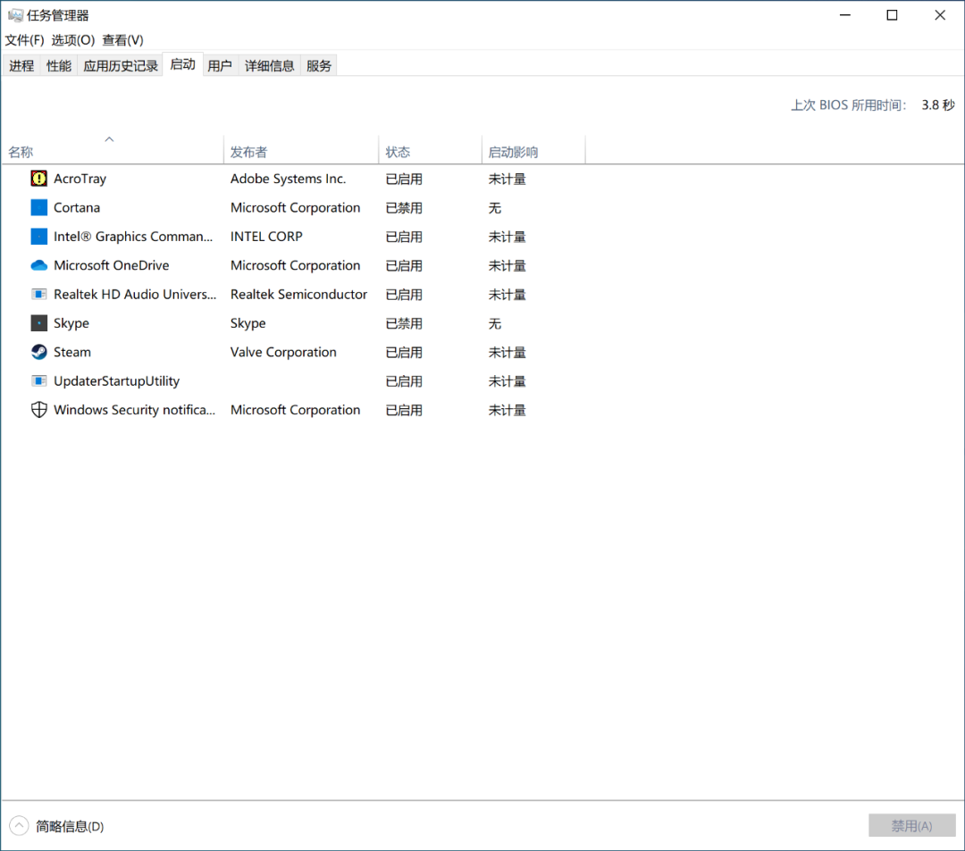Maximize the Task Manager window
The height and width of the screenshot is (851, 965).
tap(892, 15)
